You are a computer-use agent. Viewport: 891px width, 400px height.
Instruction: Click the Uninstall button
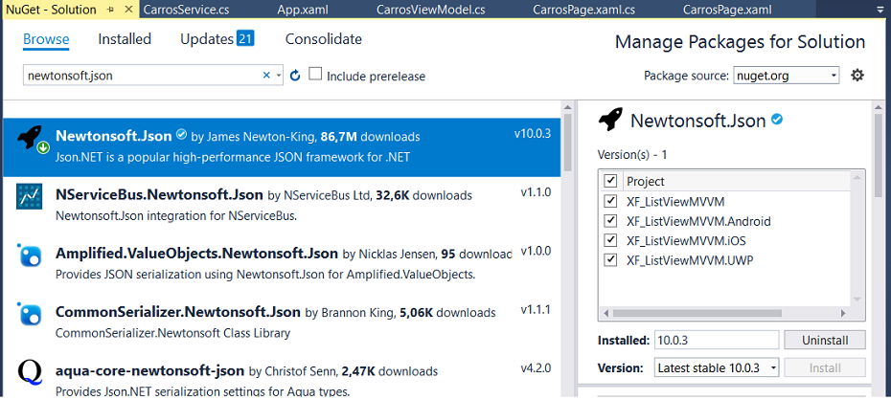pyautogui.click(x=825, y=341)
